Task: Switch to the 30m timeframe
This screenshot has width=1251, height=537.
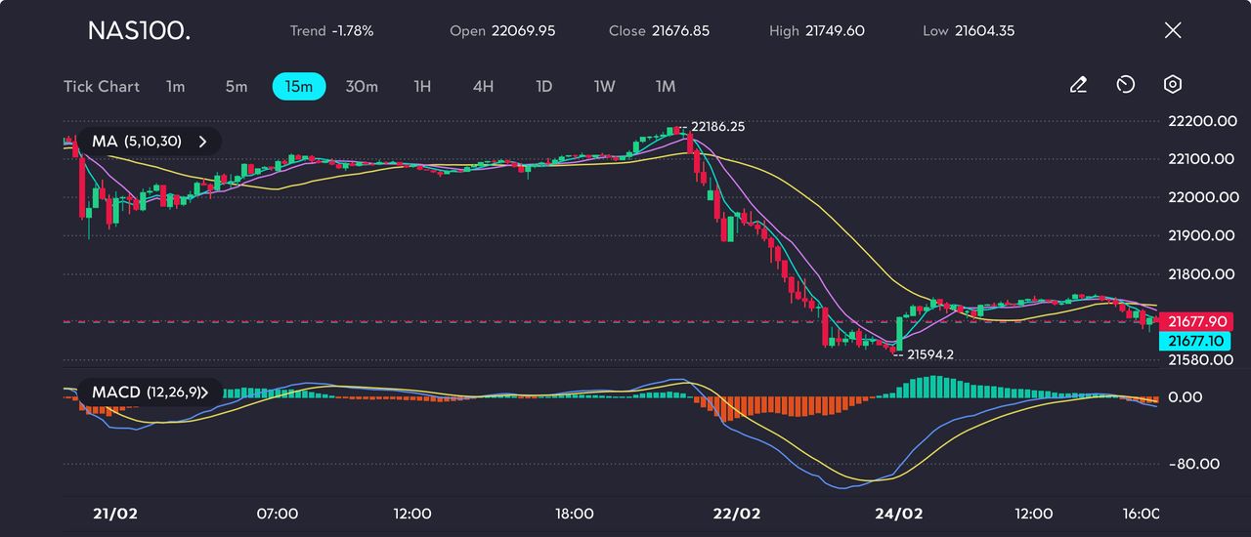Action: pyautogui.click(x=362, y=87)
